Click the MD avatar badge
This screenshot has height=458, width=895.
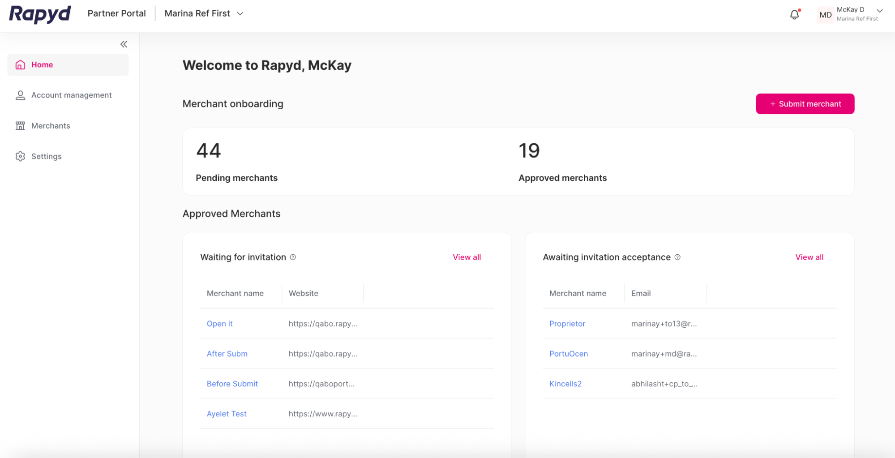click(x=825, y=14)
